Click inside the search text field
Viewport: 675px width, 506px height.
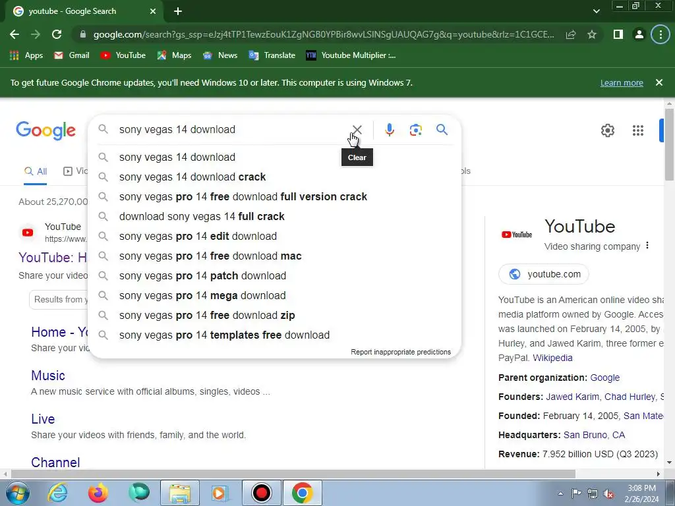pos(233,130)
